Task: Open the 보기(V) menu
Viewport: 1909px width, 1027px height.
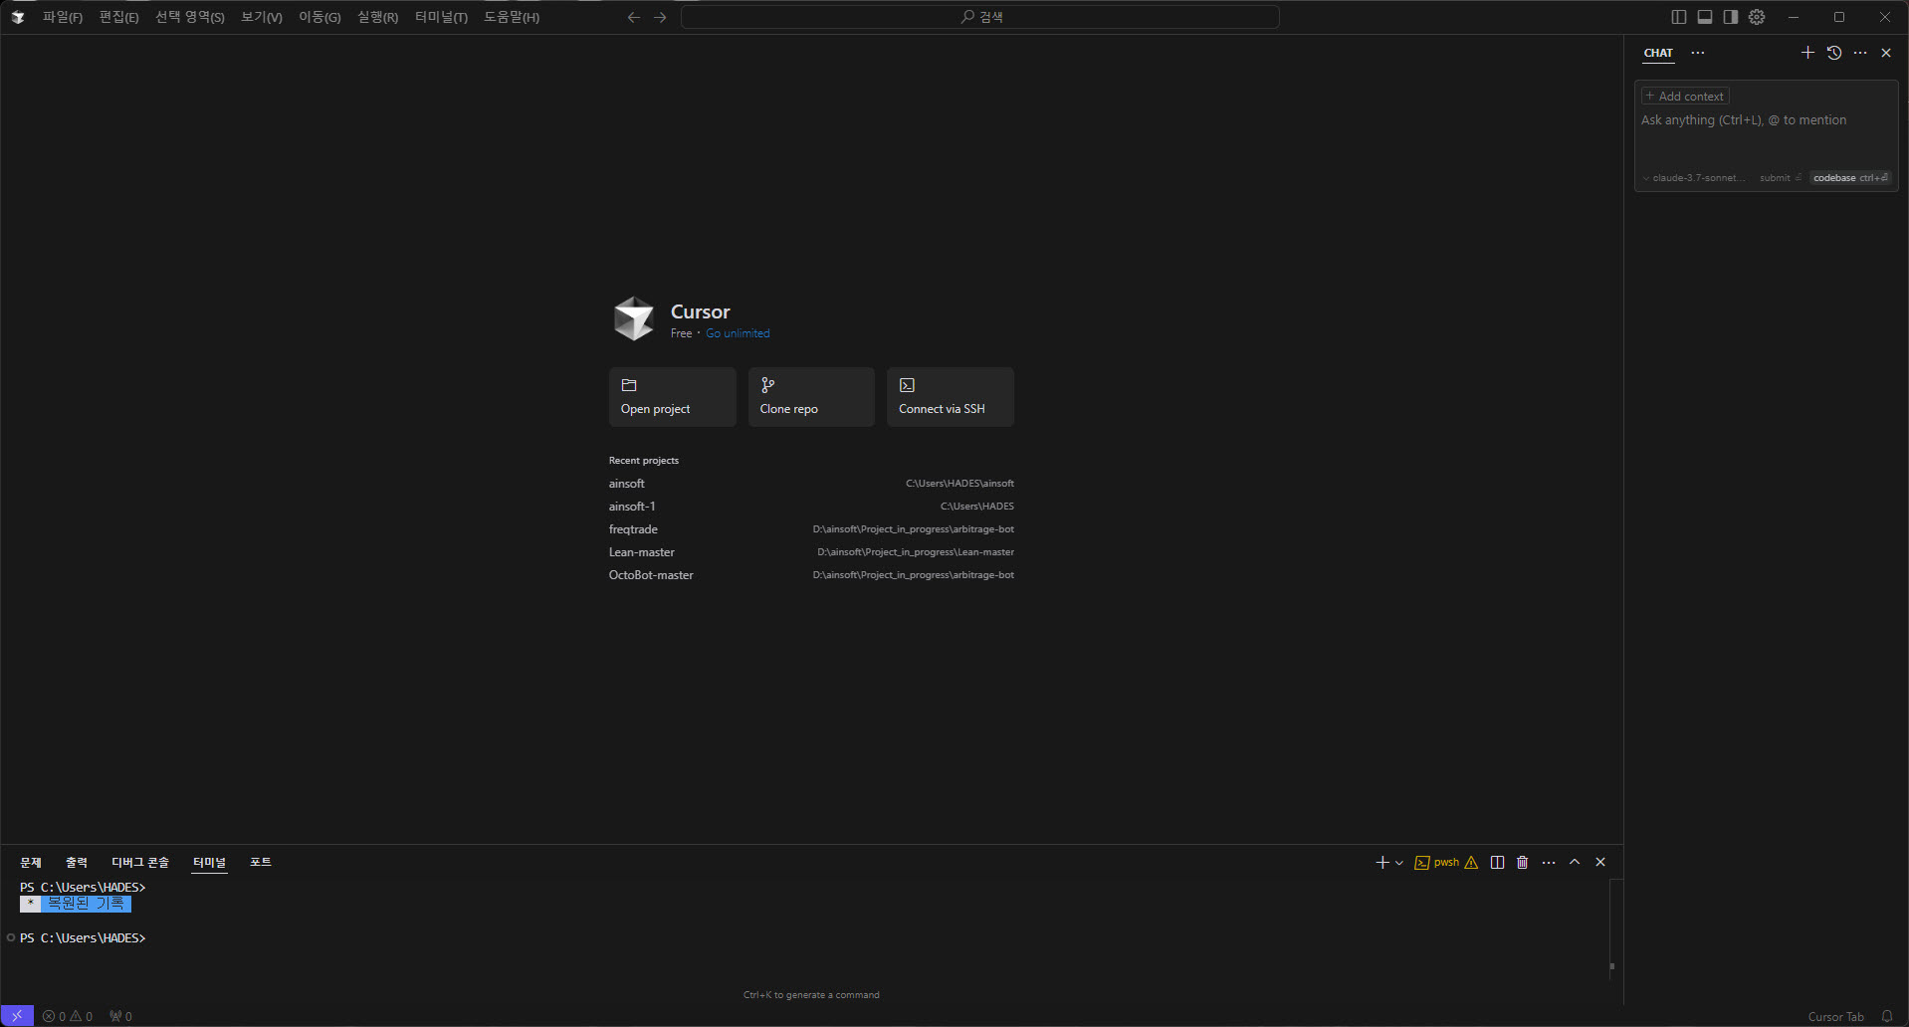Action: pos(261,17)
